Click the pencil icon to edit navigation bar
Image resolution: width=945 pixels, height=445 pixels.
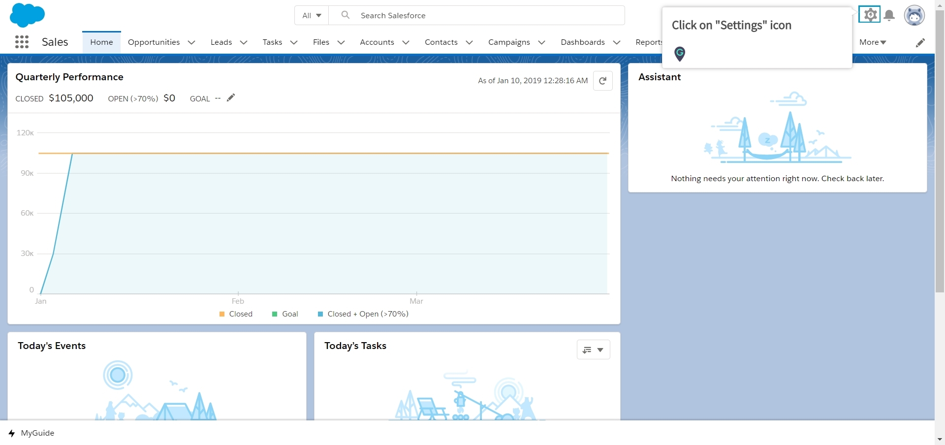(x=920, y=43)
